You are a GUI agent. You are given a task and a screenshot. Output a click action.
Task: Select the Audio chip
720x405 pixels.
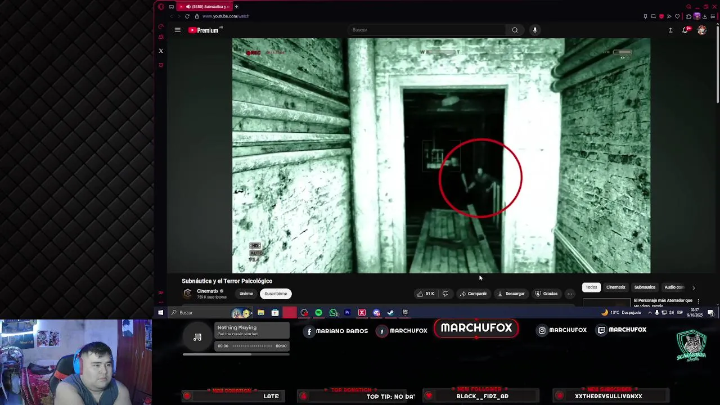click(x=674, y=287)
